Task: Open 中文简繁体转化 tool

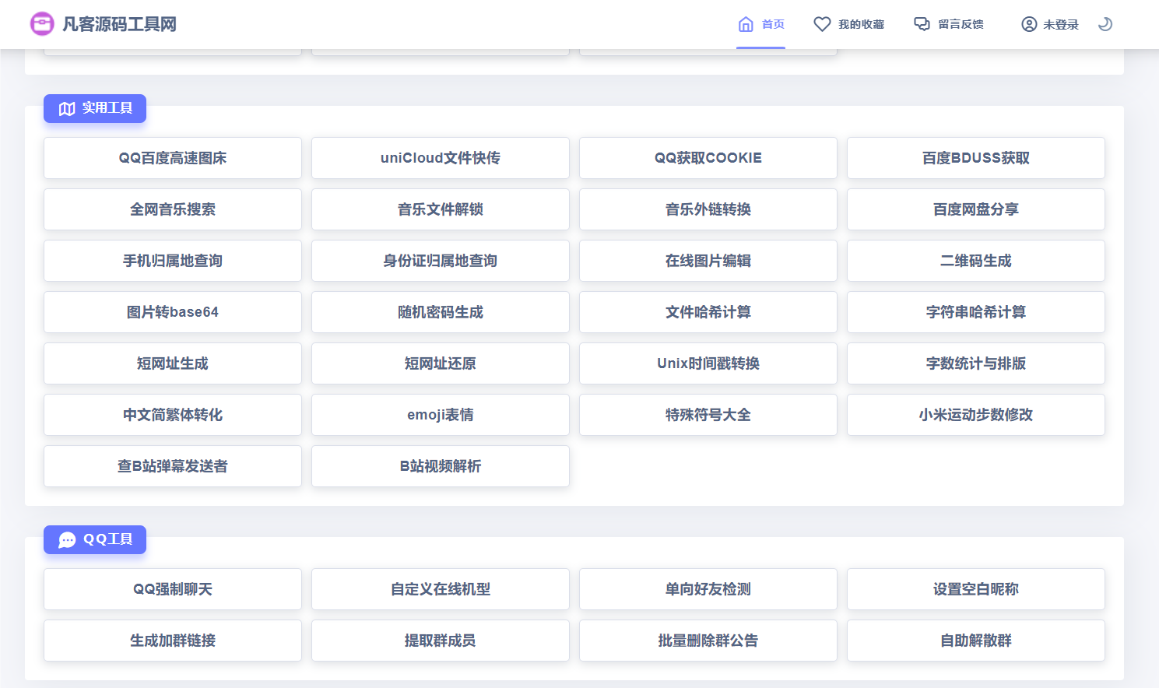Action: click(173, 415)
